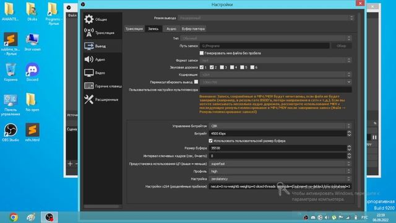Open Панель управления control panel icon
The image size is (396, 223).
pyautogui.click(x=11, y=105)
